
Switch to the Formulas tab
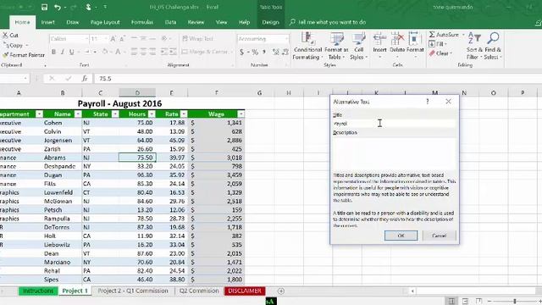click(142, 22)
